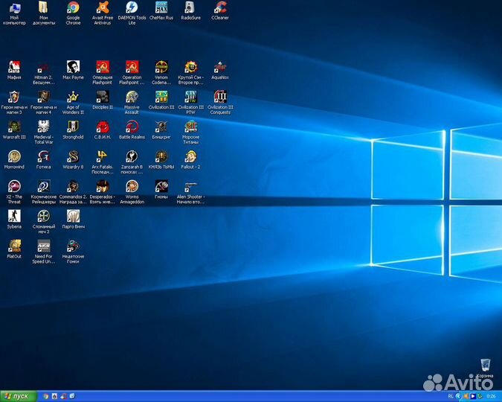
Task: Select the Warcraft III shortcut
Action: (x=14, y=130)
